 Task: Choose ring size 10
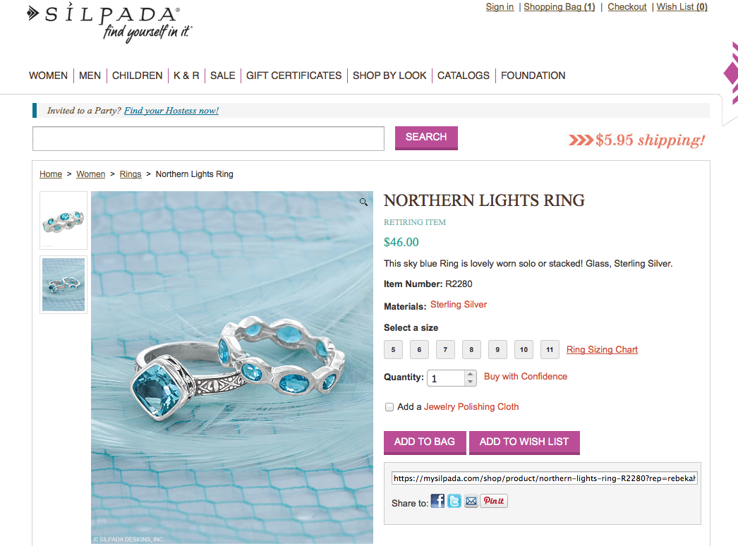524,350
